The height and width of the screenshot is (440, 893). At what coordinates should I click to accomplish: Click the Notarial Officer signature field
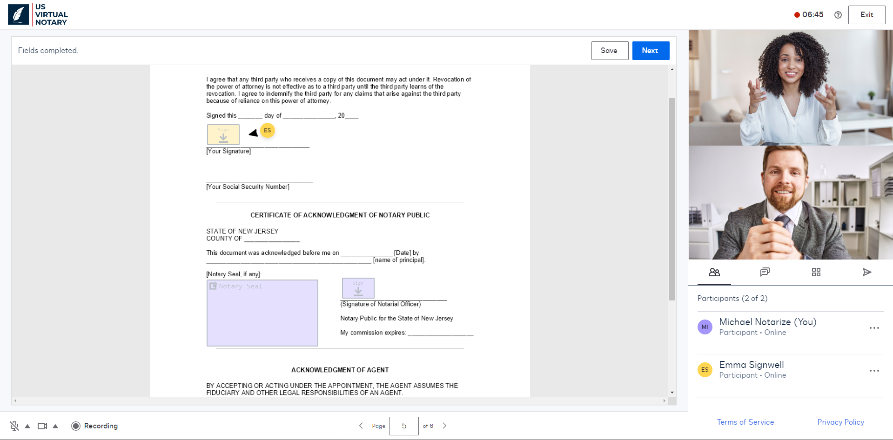click(x=358, y=288)
